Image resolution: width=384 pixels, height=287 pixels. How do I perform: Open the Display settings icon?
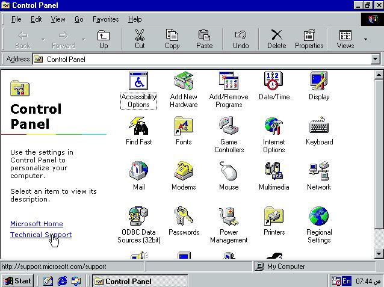[319, 81]
